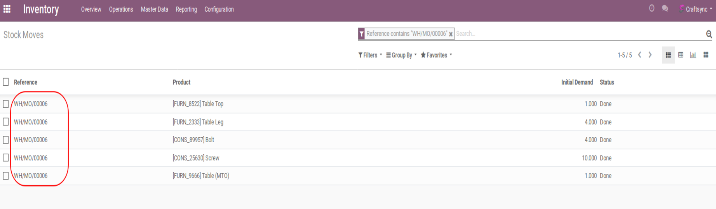Switch to list view icon
Image resolution: width=716 pixels, height=209 pixels.
pyautogui.click(x=668, y=55)
